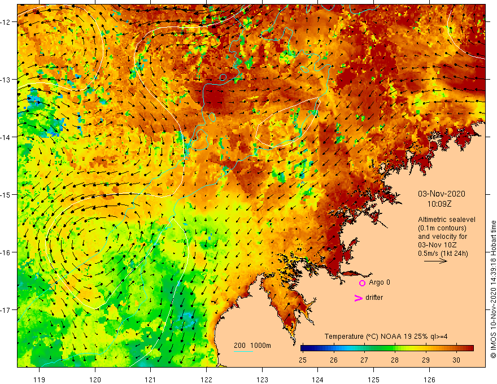Click the colorbar value 25
The height and width of the screenshot is (384, 497).
click(303, 360)
